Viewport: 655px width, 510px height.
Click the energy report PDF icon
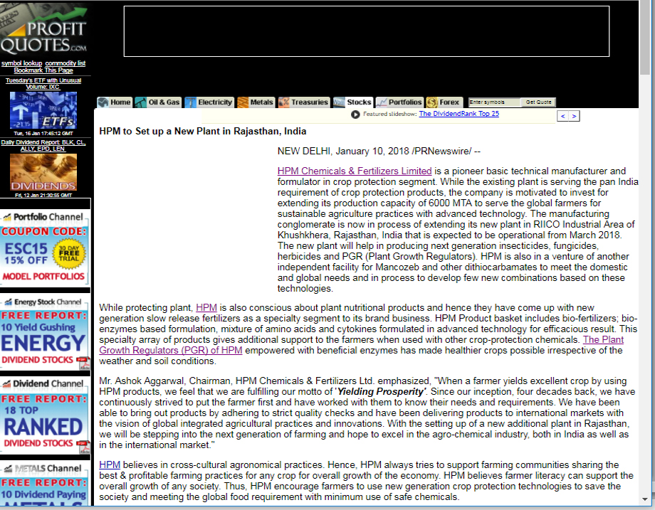(85, 363)
